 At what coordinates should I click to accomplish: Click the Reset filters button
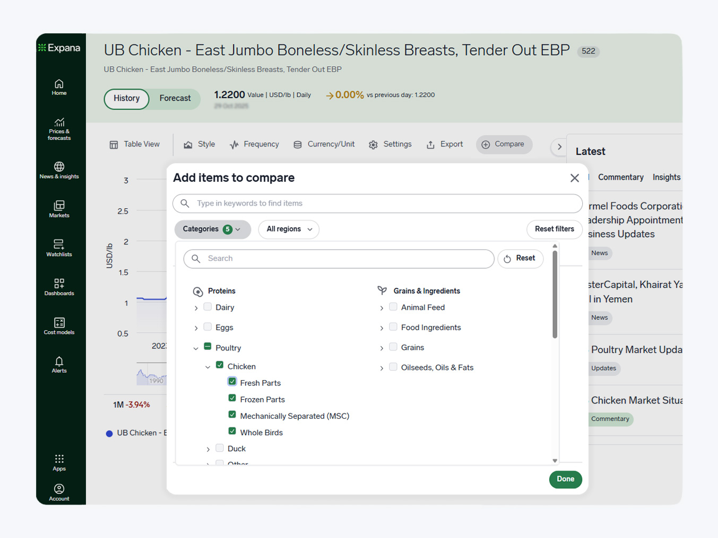pyautogui.click(x=554, y=229)
